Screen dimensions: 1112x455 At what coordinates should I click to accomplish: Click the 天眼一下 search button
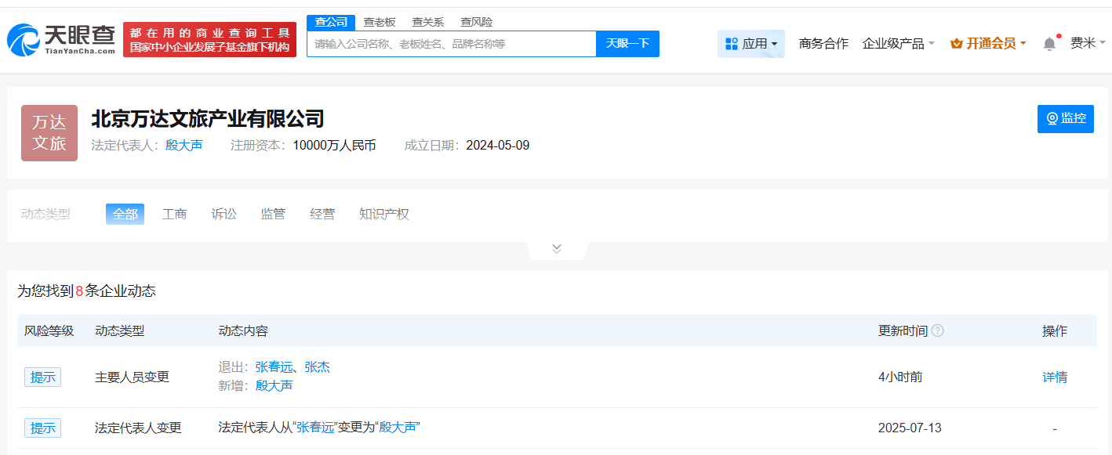[x=628, y=44]
